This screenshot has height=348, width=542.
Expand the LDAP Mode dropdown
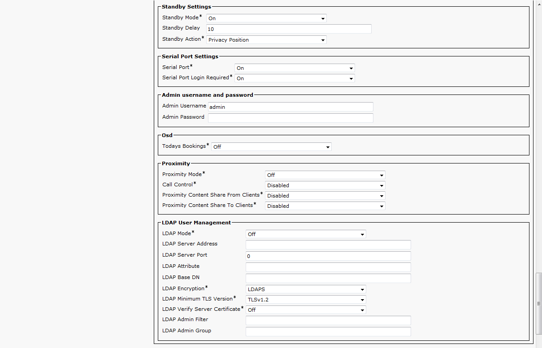coord(306,234)
